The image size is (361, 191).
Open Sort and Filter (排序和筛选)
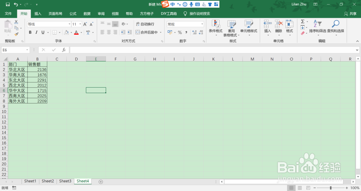coord(317,28)
